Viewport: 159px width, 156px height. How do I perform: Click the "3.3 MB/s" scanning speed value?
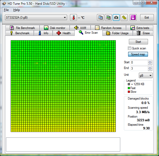143,112
